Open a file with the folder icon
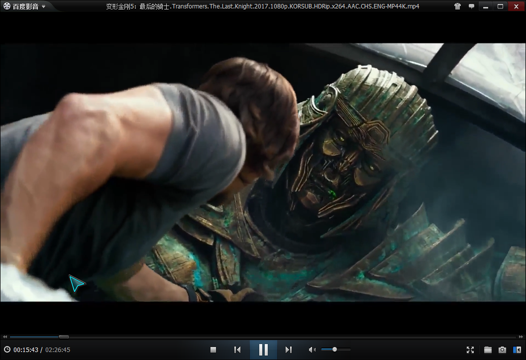Image resolution: width=526 pixels, height=360 pixels. pyautogui.click(x=488, y=350)
